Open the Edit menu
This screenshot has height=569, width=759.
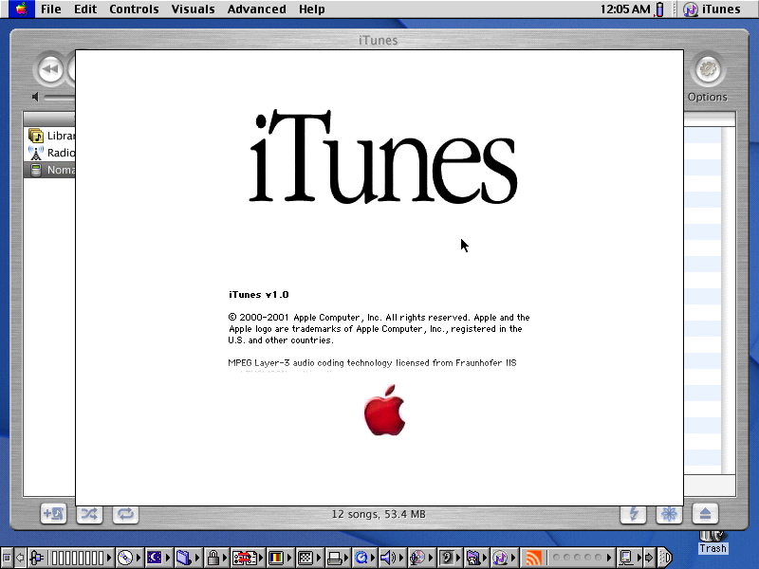(x=85, y=9)
